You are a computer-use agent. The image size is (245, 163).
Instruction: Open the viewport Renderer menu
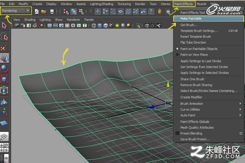point(73,20)
